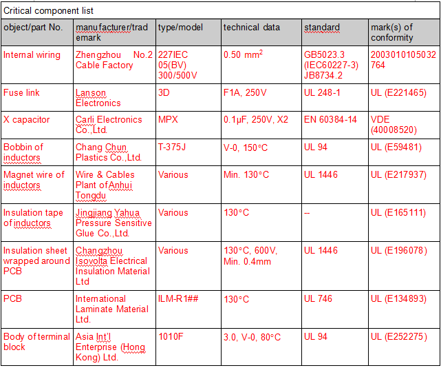The height and width of the screenshot is (368, 441).
Task: Click the '227IEC 05(BV) 300/500V' cell
Action: point(189,65)
